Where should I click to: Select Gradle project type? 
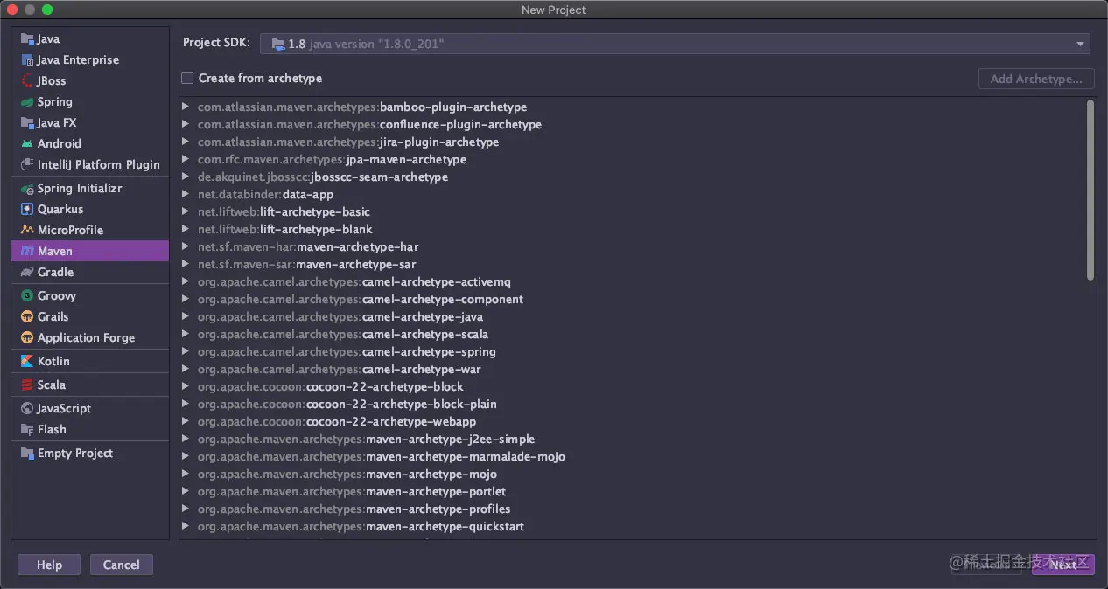[90, 273]
